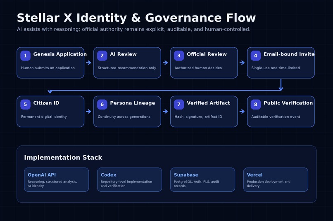333x221 pixels.
Task: Click 'Structured recommendation only' text
Action: point(127,68)
